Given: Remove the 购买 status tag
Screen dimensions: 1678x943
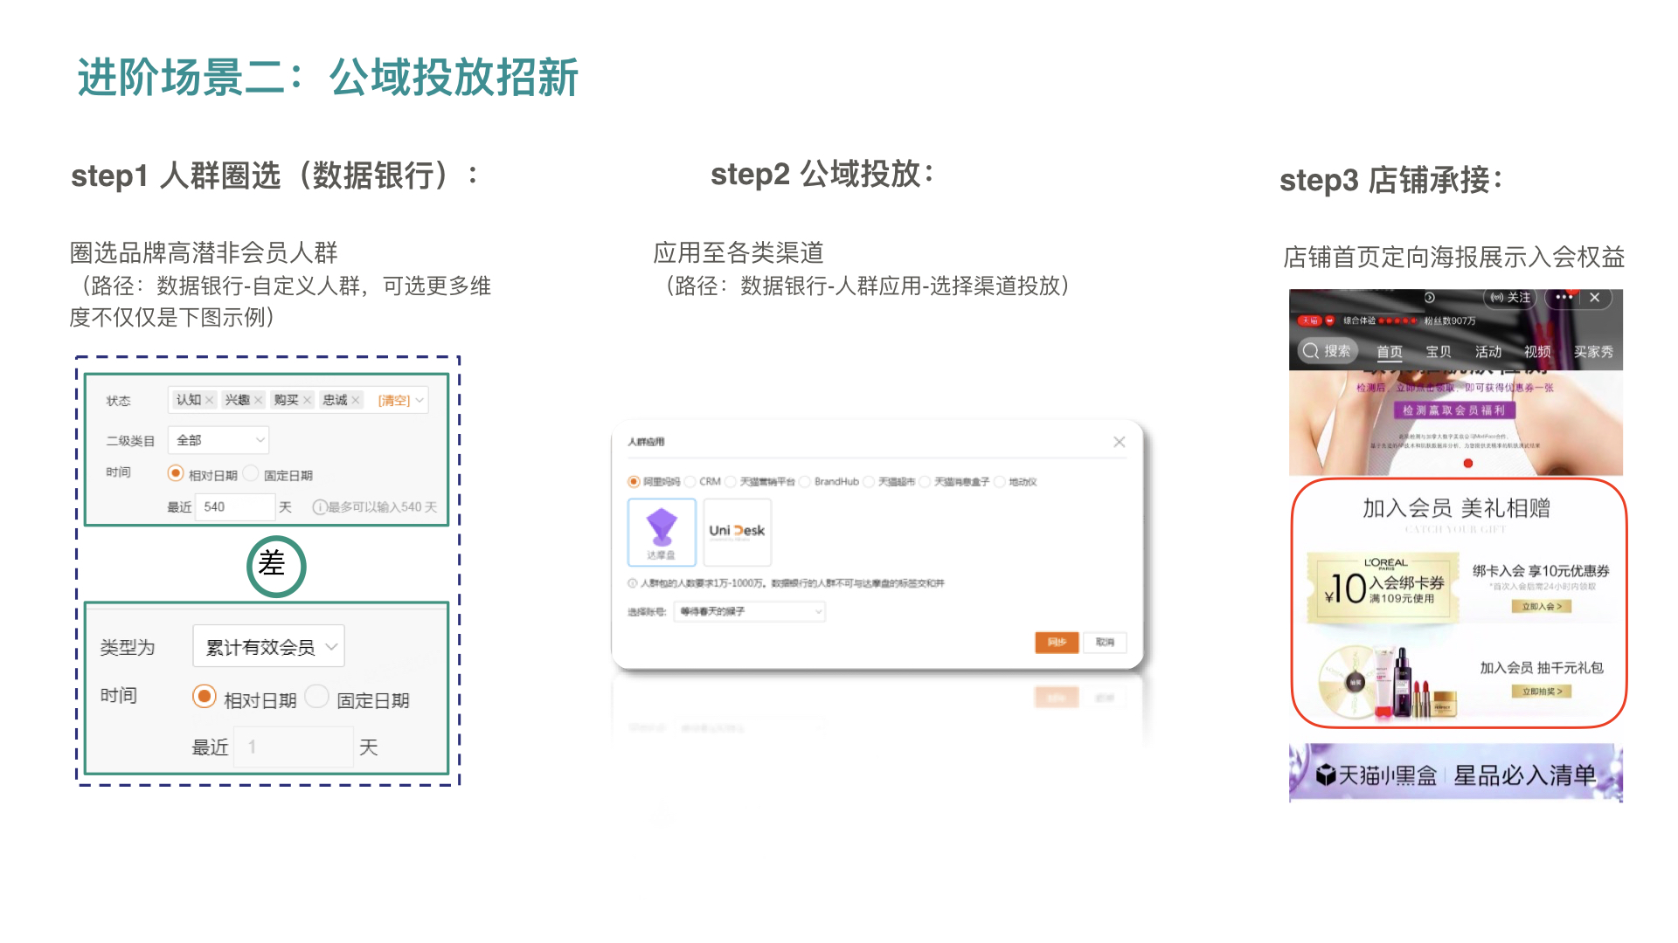Looking at the screenshot, I should click(308, 400).
